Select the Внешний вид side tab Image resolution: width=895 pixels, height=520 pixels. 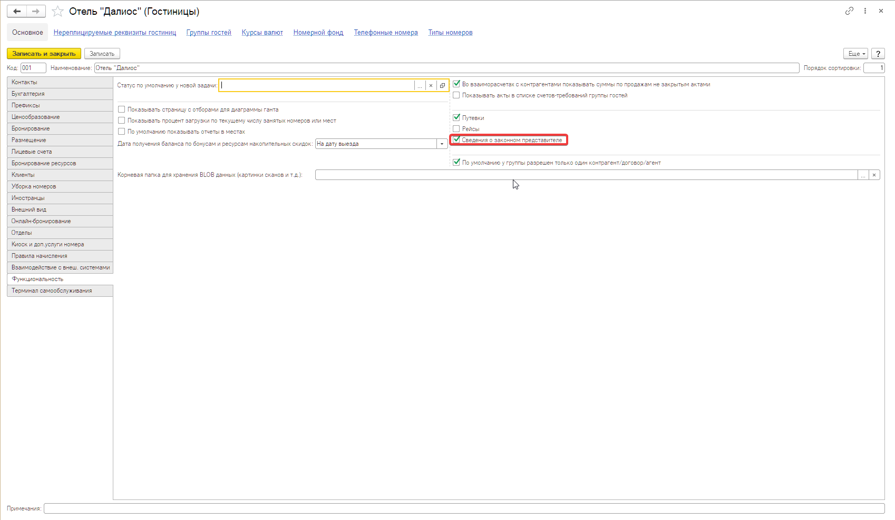pyautogui.click(x=60, y=209)
